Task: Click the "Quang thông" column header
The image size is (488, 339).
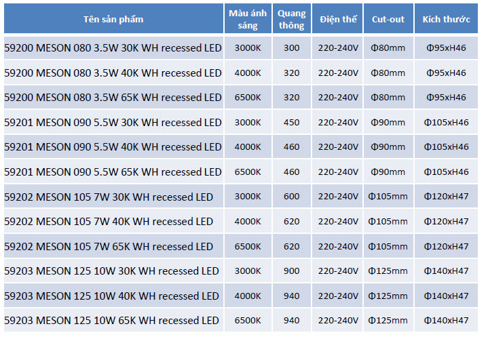Action: (292, 19)
